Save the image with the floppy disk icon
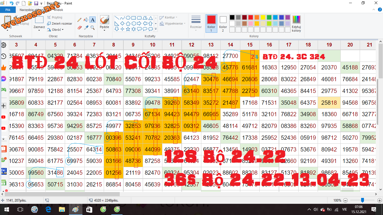Image resolution: width=383 pixels, height=215 pixels. click(36, 3)
